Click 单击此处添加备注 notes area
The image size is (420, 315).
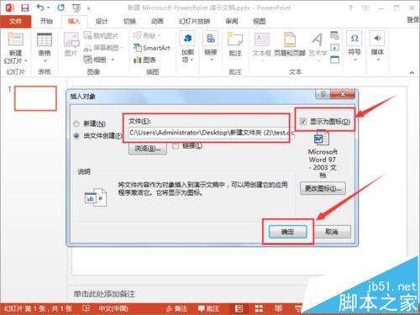click(x=104, y=294)
